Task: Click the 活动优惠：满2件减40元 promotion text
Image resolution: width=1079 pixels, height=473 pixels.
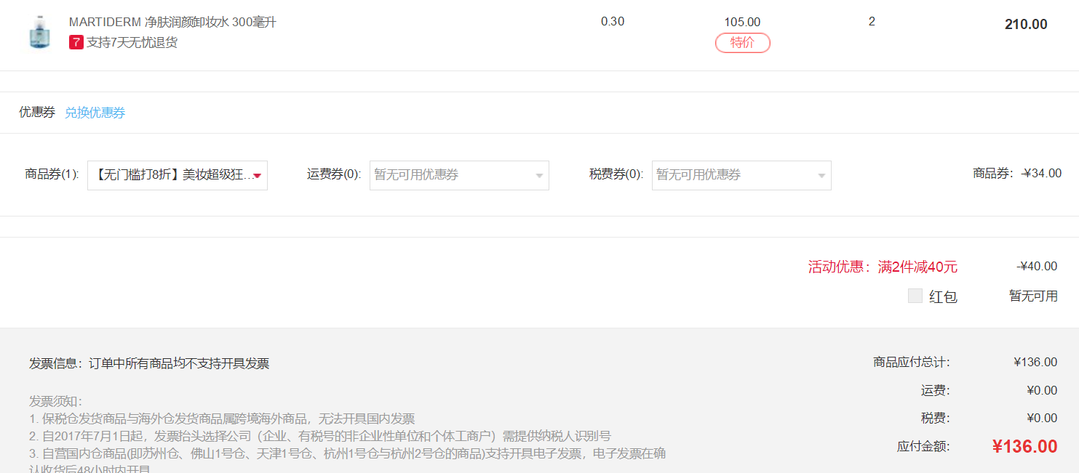Action: (883, 267)
